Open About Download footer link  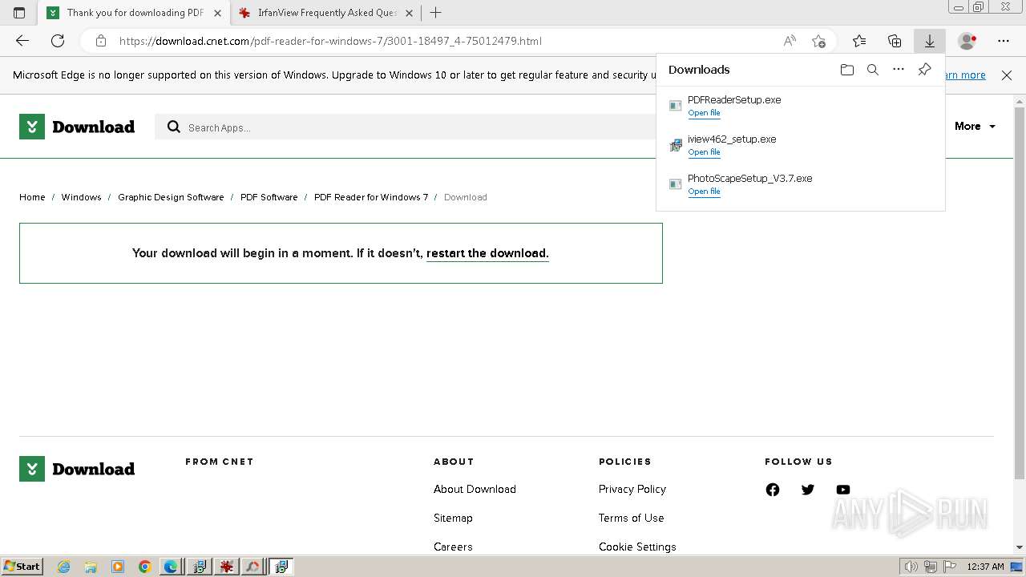click(475, 489)
